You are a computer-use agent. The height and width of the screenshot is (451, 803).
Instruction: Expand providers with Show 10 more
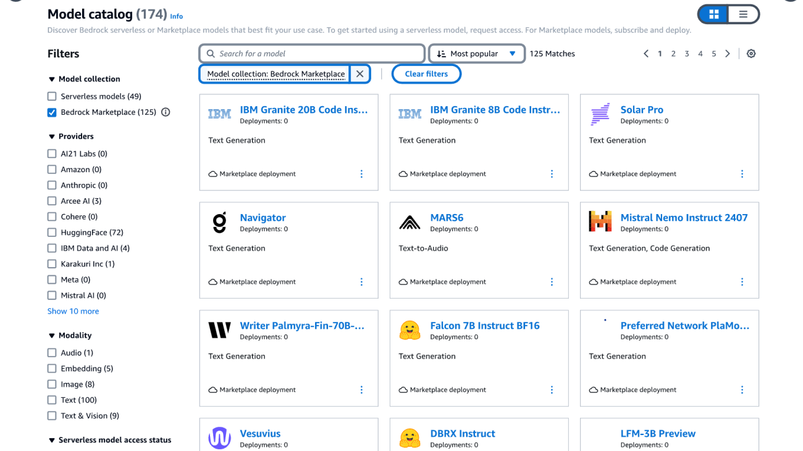click(x=73, y=312)
